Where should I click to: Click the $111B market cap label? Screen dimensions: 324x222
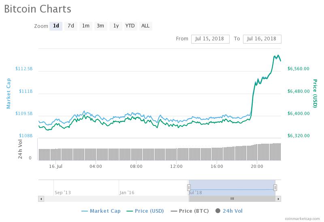(x=26, y=91)
